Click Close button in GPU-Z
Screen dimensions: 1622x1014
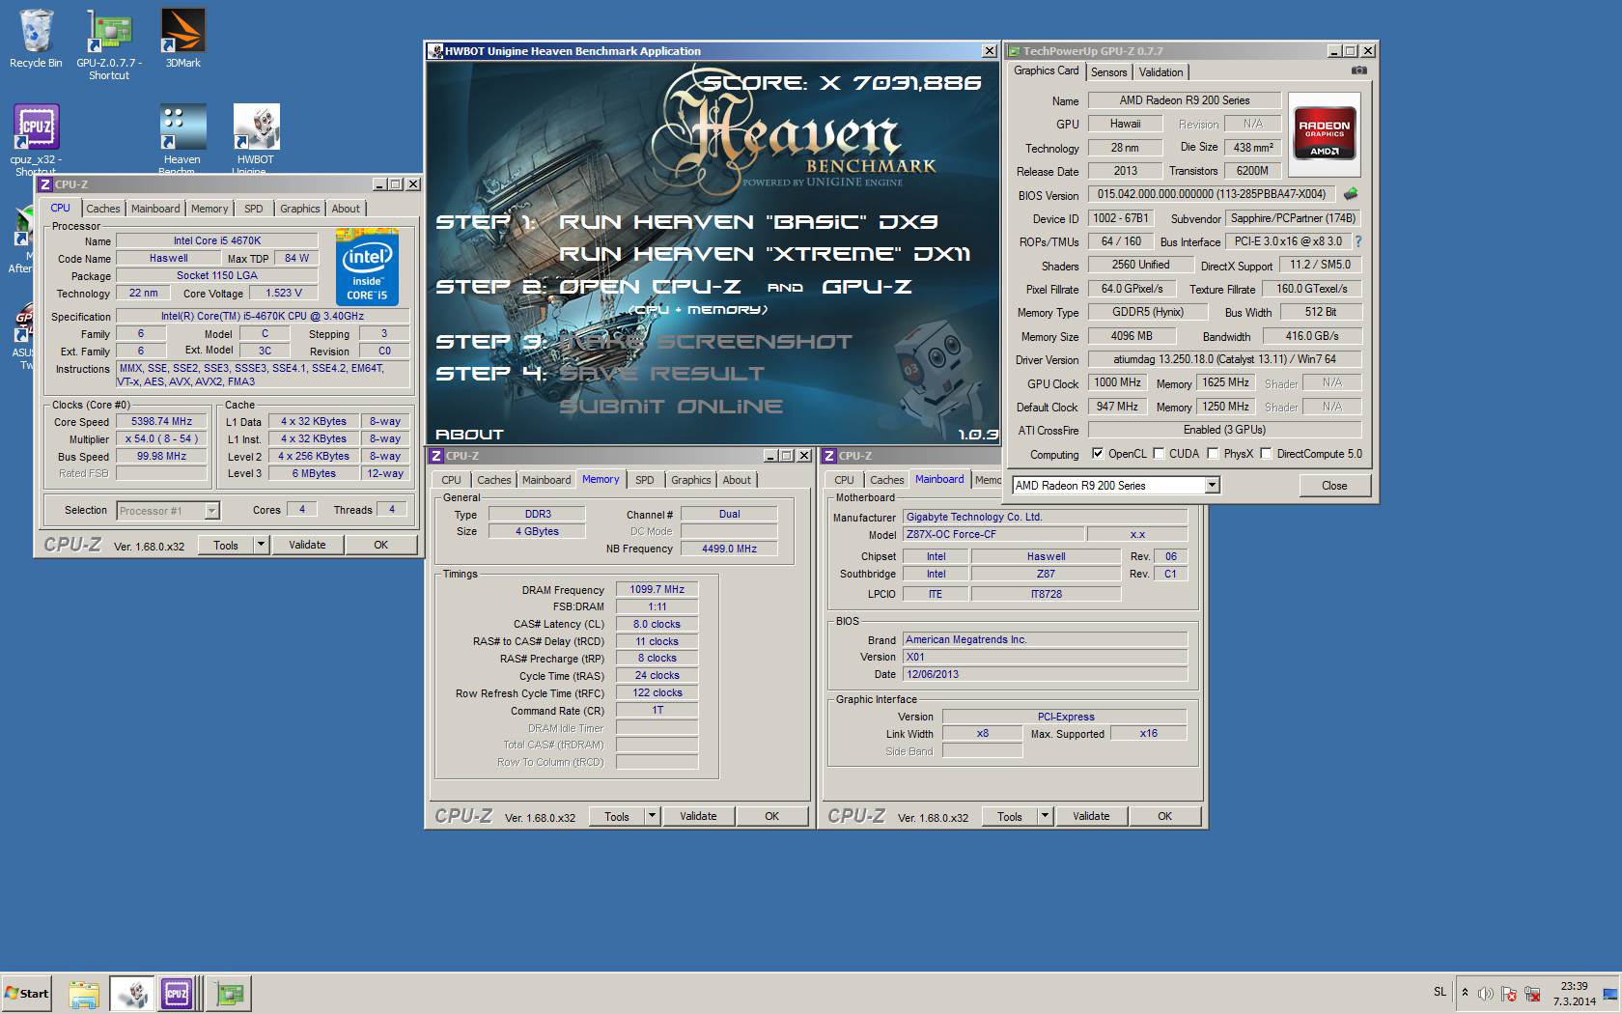point(1334,486)
